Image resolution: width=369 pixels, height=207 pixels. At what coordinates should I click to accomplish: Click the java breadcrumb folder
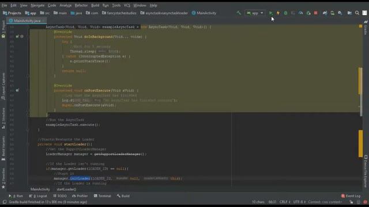76,13
